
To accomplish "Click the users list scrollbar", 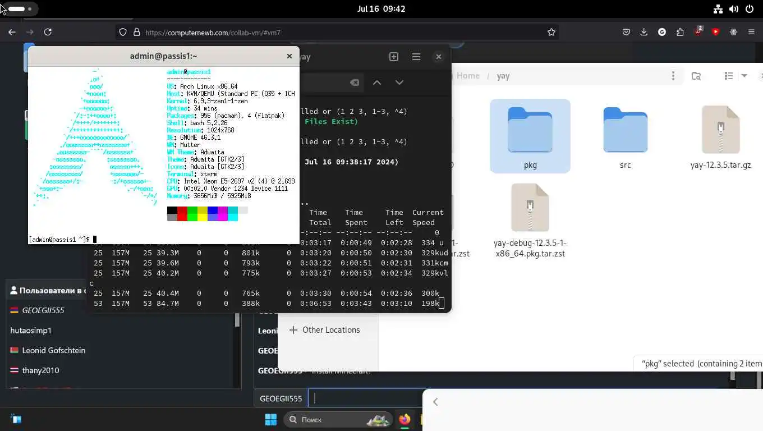I will 237,320.
